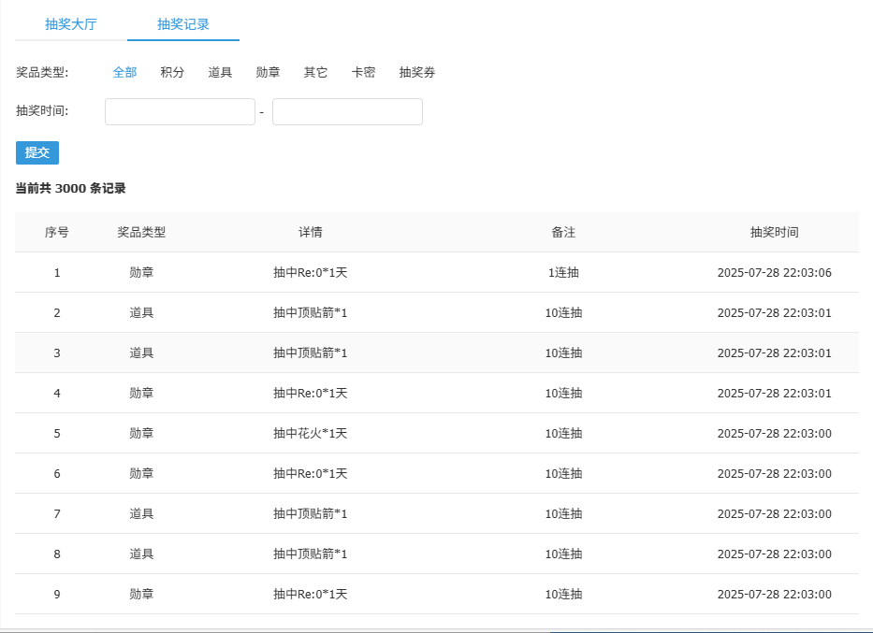Click the 详情 column header
Screen dimensions: 873x633
[311, 232]
